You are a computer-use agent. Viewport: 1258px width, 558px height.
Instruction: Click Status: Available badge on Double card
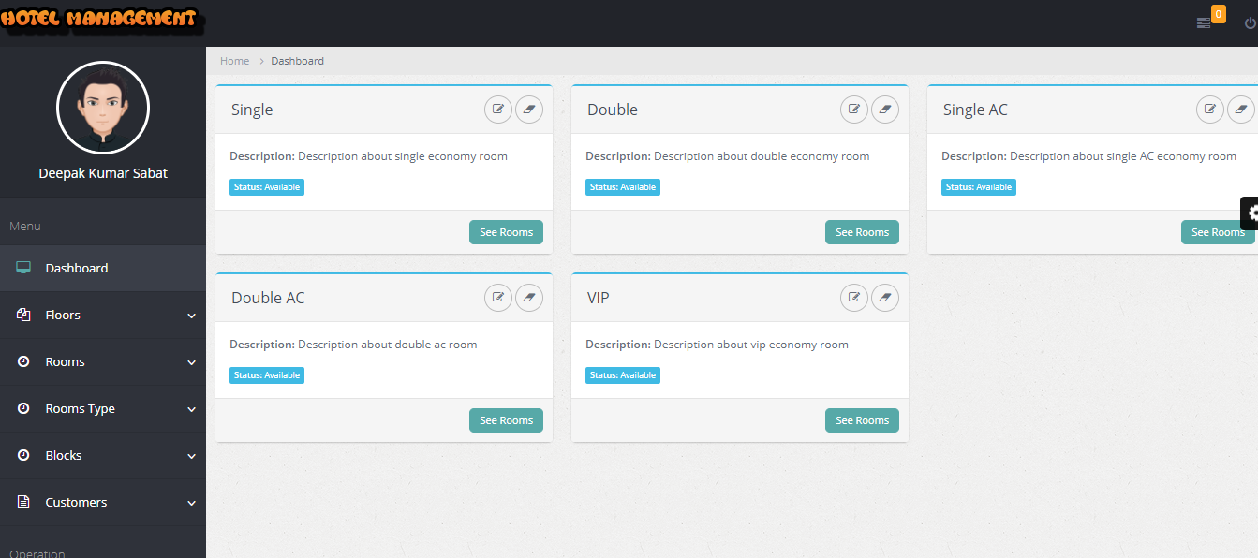(623, 187)
